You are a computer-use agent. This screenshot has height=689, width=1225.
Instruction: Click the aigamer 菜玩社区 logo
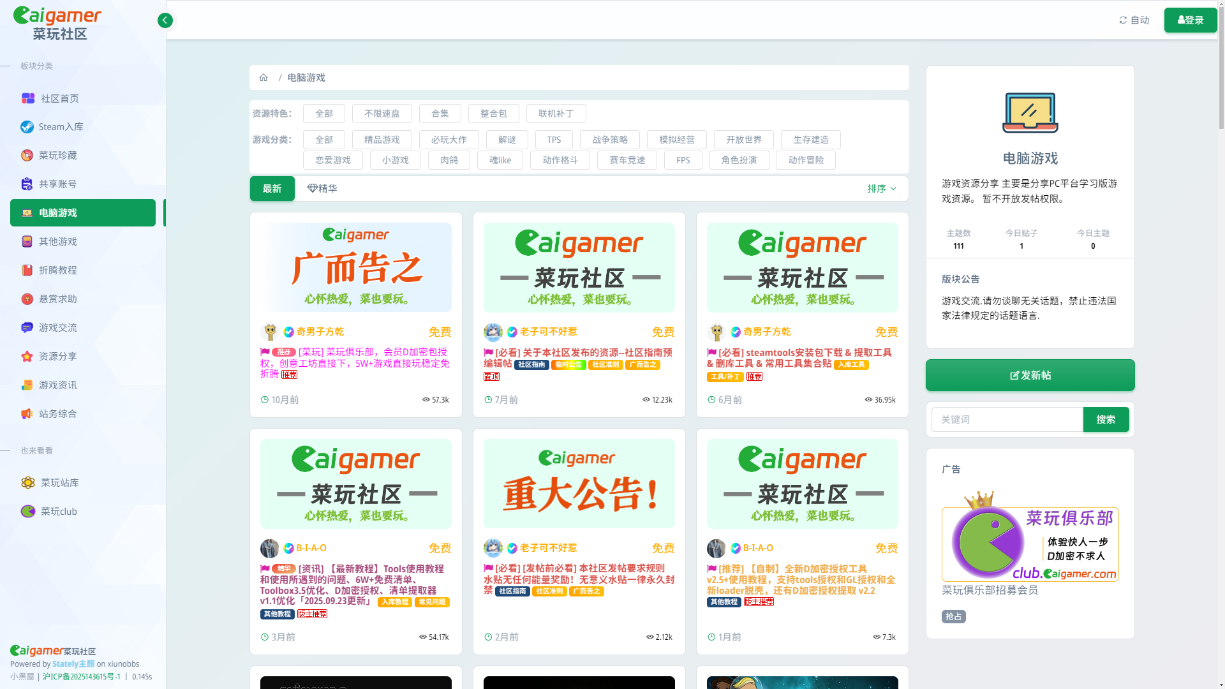click(57, 23)
